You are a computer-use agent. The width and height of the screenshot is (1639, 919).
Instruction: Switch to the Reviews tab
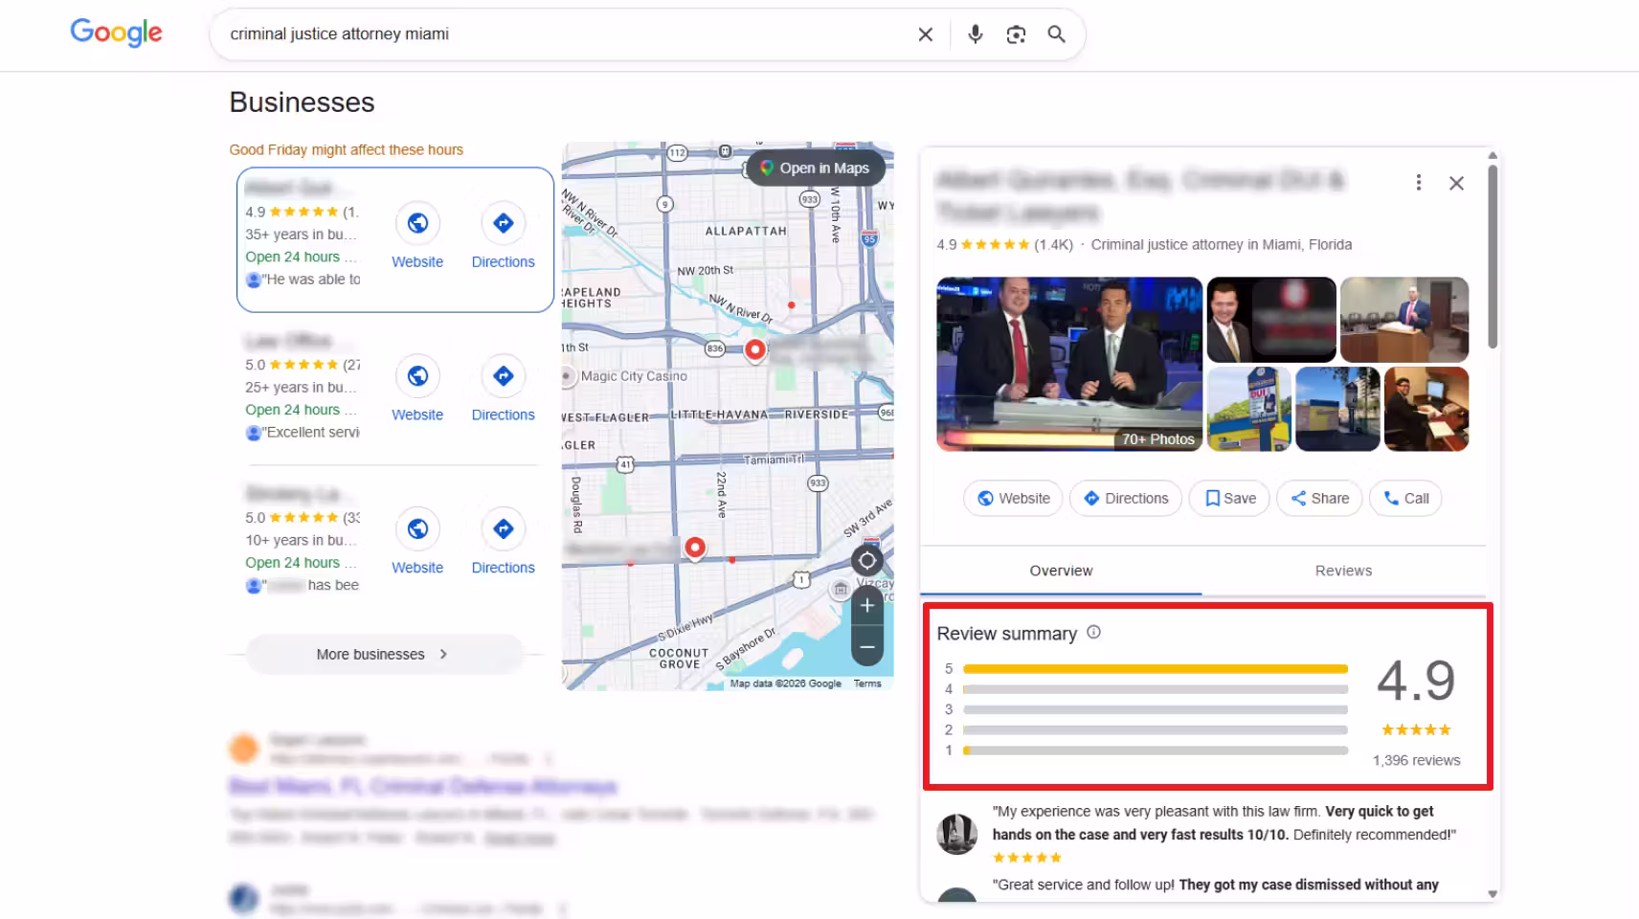(x=1343, y=570)
